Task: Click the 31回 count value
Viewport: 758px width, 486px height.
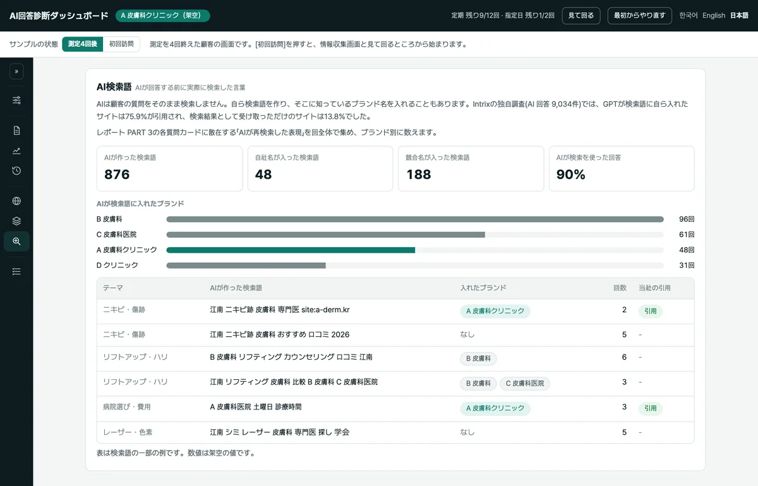Action: point(687,265)
